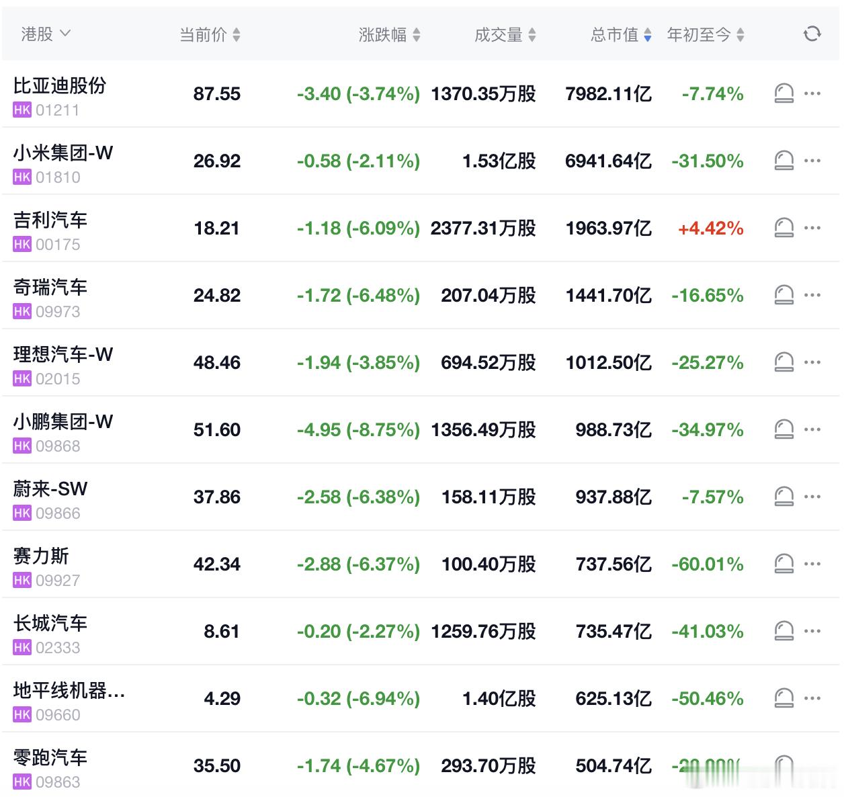Click alert bell for 地平线机器 row

click(x=784, y=698)
